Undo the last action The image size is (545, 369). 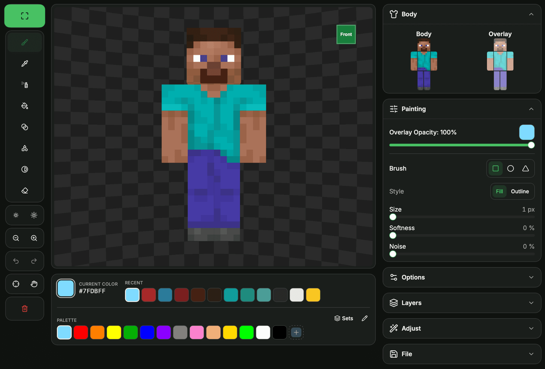(x=16, y=261)
